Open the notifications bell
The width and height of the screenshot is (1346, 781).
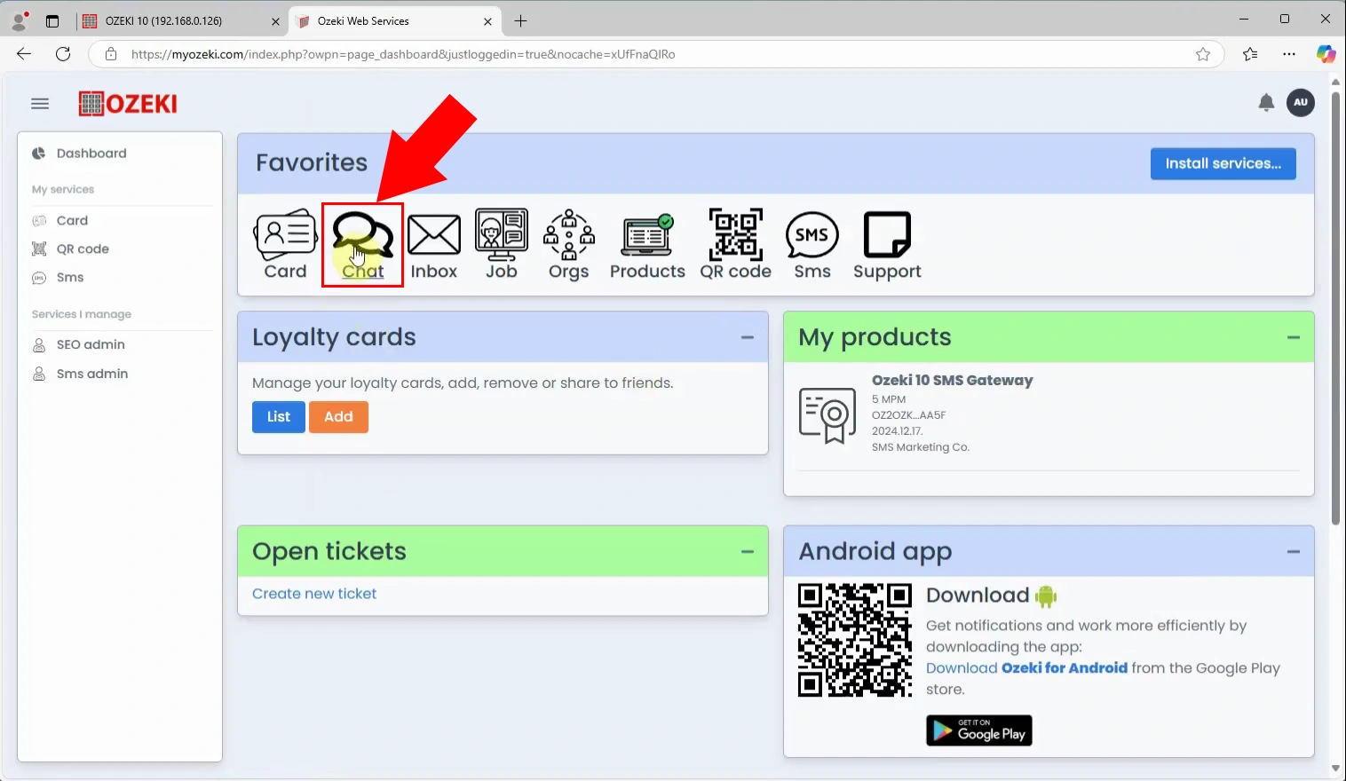coord(1266,103)
